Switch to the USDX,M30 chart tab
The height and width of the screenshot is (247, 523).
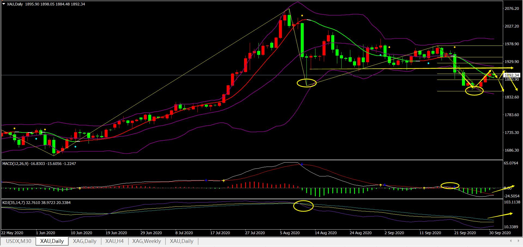pyautogui.click(x=19, y=241)
